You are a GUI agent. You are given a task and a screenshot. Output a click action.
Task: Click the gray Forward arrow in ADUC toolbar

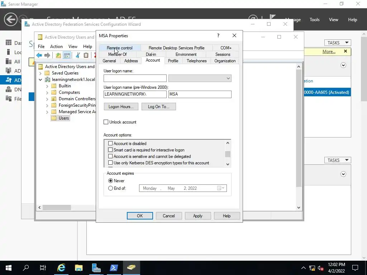click(47, 55)
